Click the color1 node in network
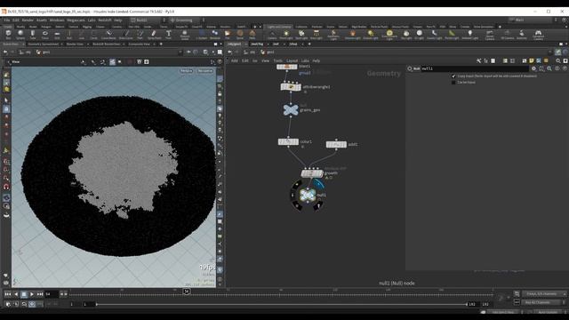The width and height of the screenshot is (569, 320). [288, 142]
